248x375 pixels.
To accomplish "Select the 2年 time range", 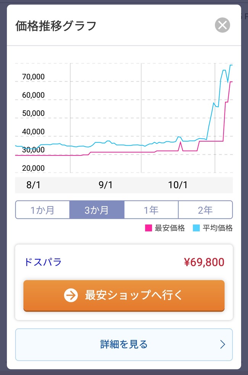I will click(205, 209).
